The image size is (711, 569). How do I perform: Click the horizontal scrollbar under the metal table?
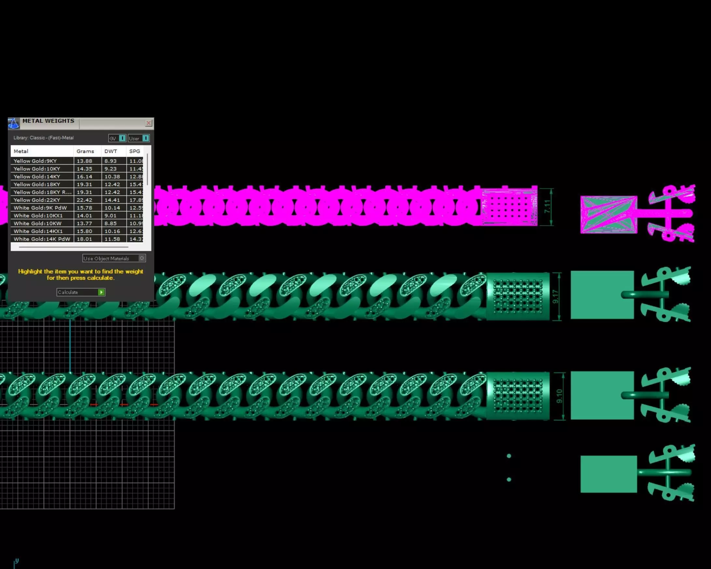(74, 247)
